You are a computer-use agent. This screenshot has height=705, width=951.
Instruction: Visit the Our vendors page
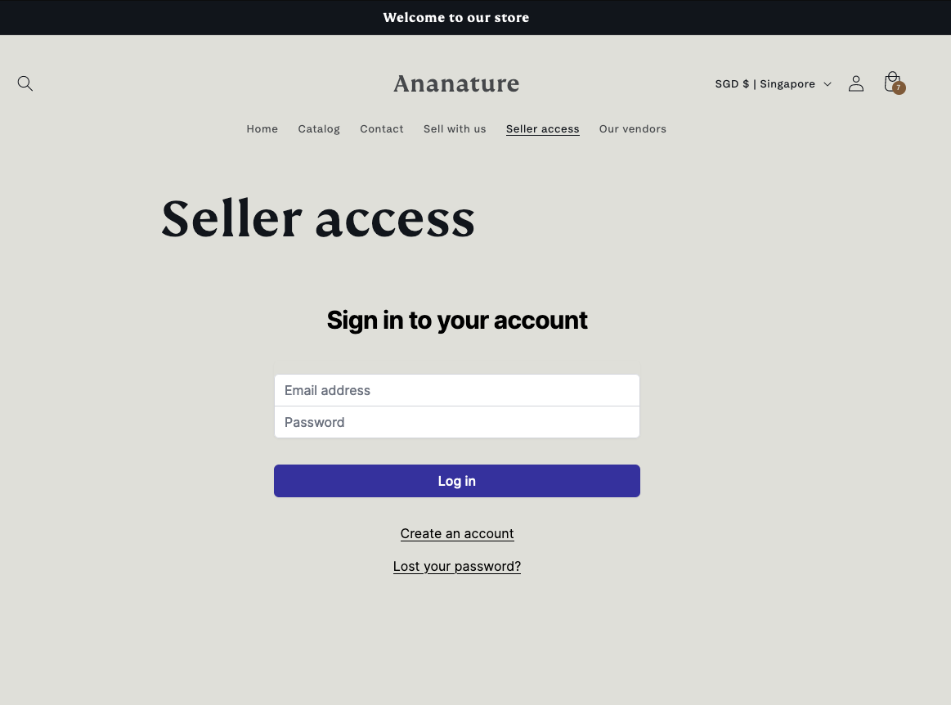(632, 128)
